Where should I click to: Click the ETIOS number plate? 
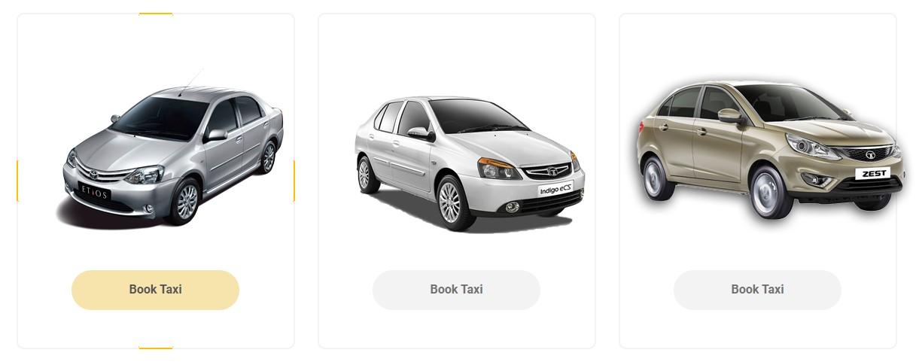(95, 193)
